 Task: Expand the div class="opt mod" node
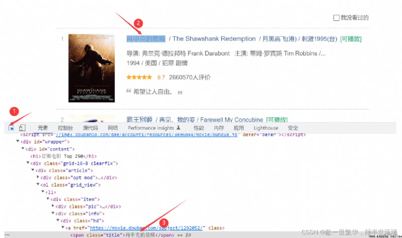tap(38, 177)
